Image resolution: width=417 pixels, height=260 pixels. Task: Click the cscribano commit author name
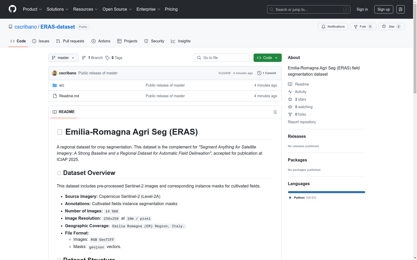pos(68,73)
